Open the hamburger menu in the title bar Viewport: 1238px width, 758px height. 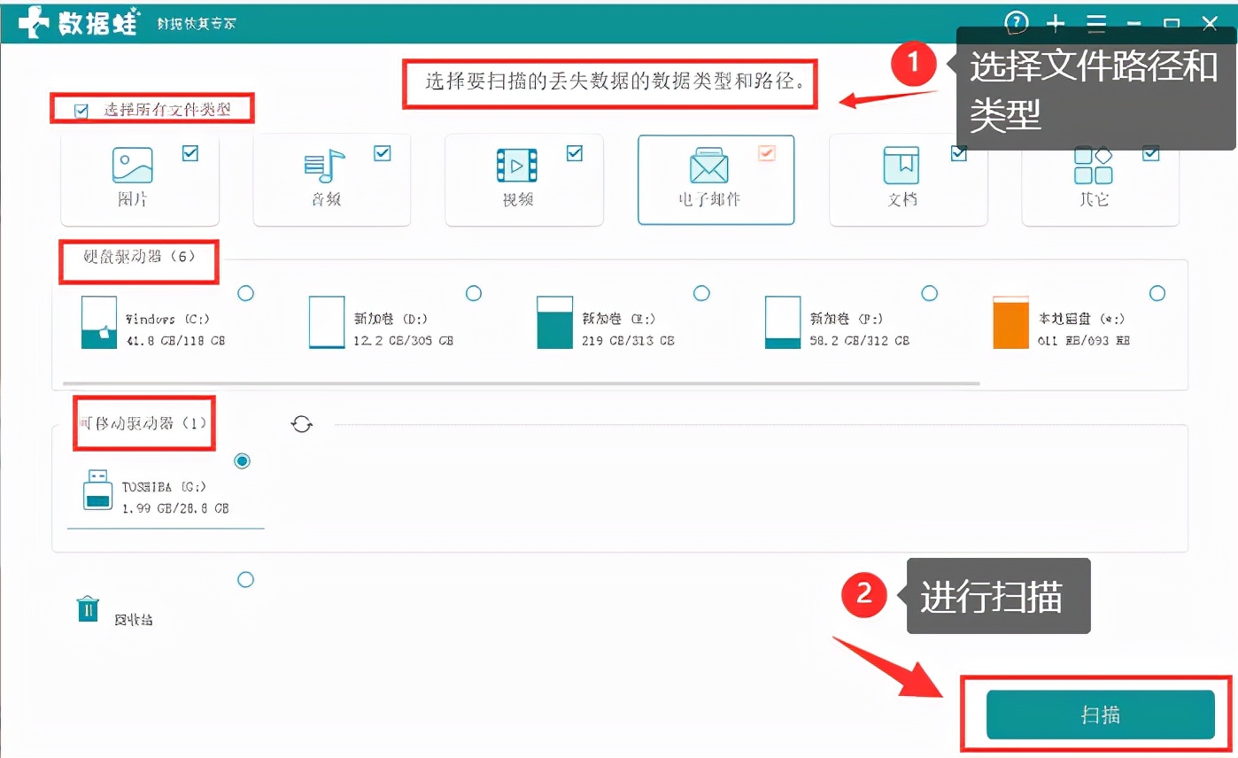[1095, 23]
